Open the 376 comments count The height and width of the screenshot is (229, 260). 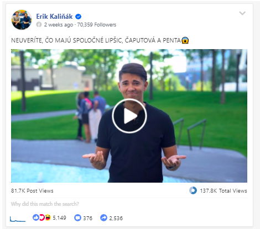tap(87, 218)
